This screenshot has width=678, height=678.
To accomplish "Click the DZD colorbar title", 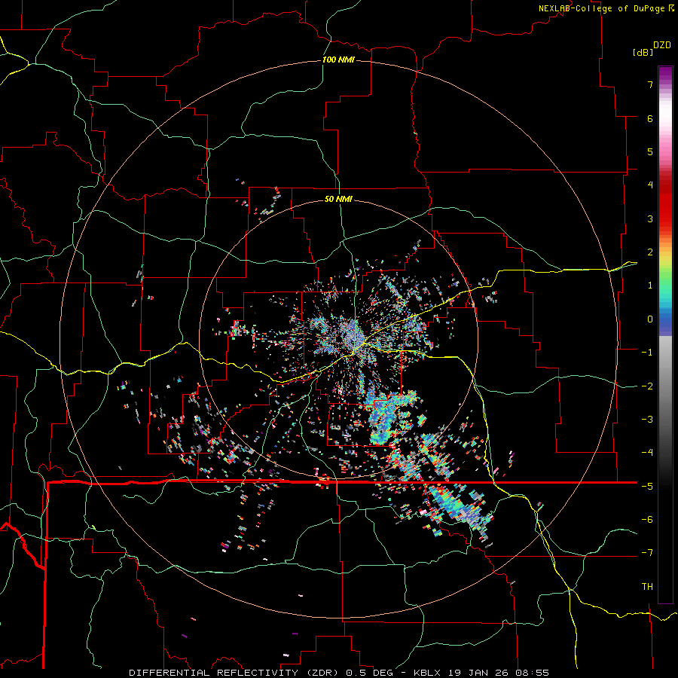I will pyautogui.click(x=662, y=45).
